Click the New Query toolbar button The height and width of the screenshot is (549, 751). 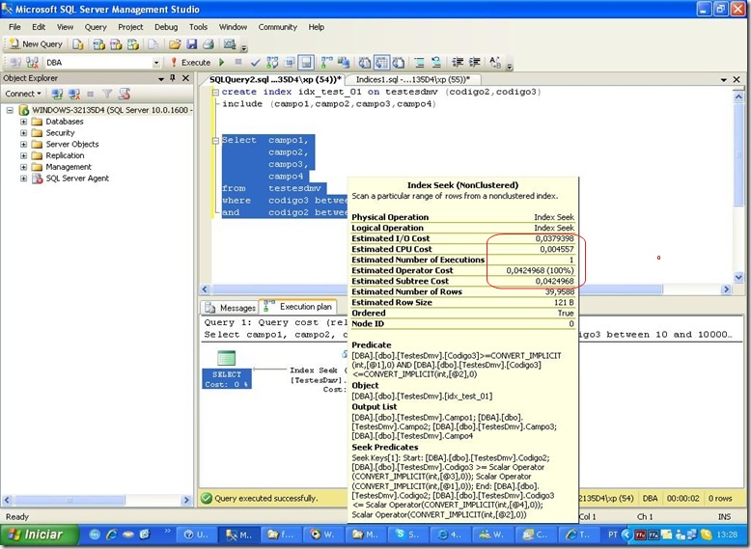36,44
